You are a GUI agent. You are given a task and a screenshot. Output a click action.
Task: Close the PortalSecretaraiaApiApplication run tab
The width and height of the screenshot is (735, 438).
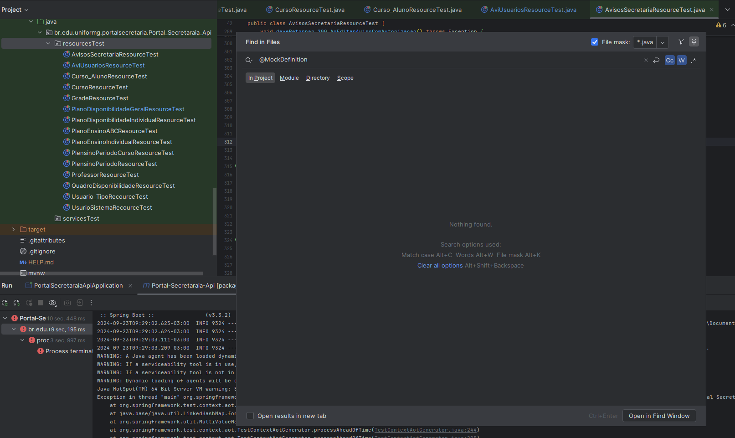tap(130, 286)
